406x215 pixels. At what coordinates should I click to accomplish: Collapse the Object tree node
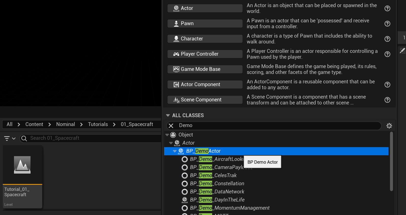167,135
